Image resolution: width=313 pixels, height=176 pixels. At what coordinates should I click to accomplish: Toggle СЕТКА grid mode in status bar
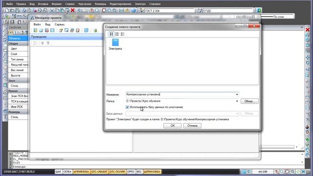tap(67, 172)
